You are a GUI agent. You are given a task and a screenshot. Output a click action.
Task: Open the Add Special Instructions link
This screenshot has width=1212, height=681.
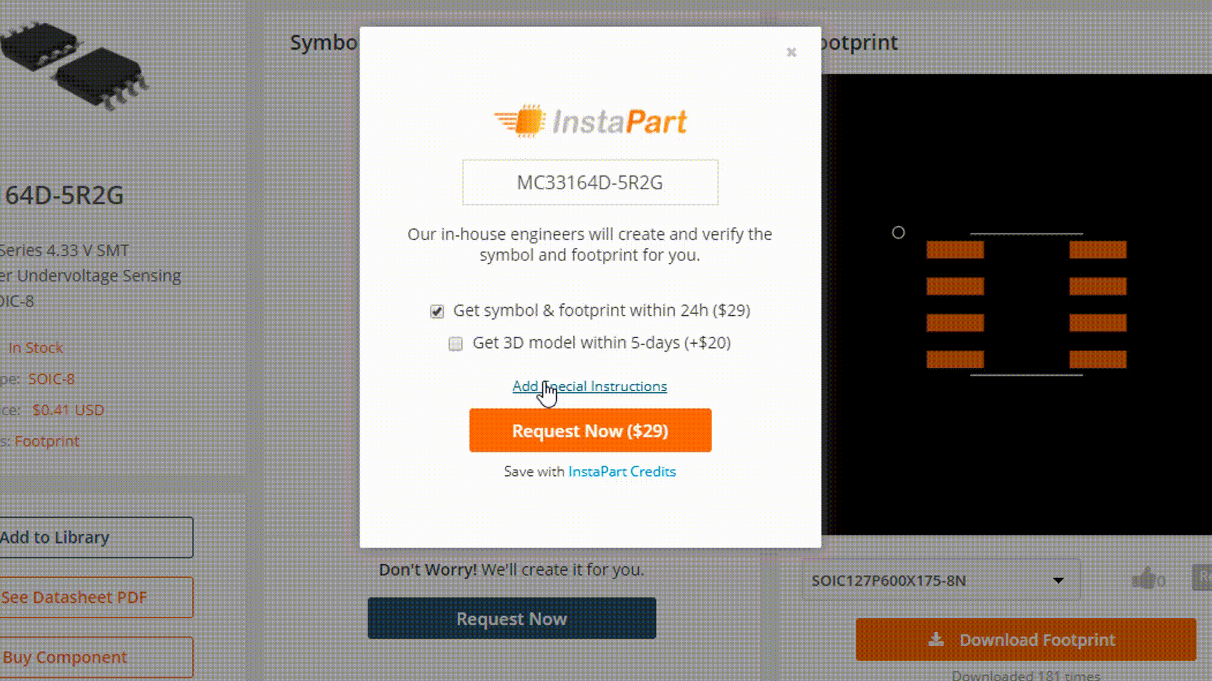590,386
